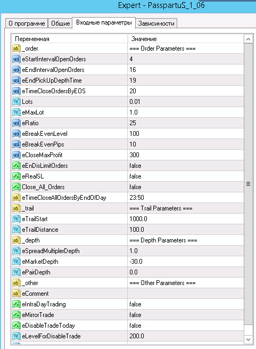
Task: Click the false value of eMirrorTrade
Action: click(135, 315)
